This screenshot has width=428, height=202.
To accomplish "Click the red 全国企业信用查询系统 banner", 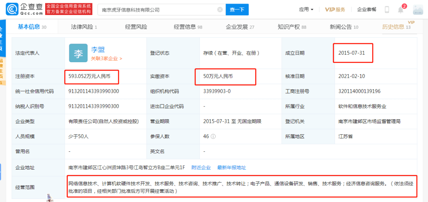I will [x=69, y=9].
